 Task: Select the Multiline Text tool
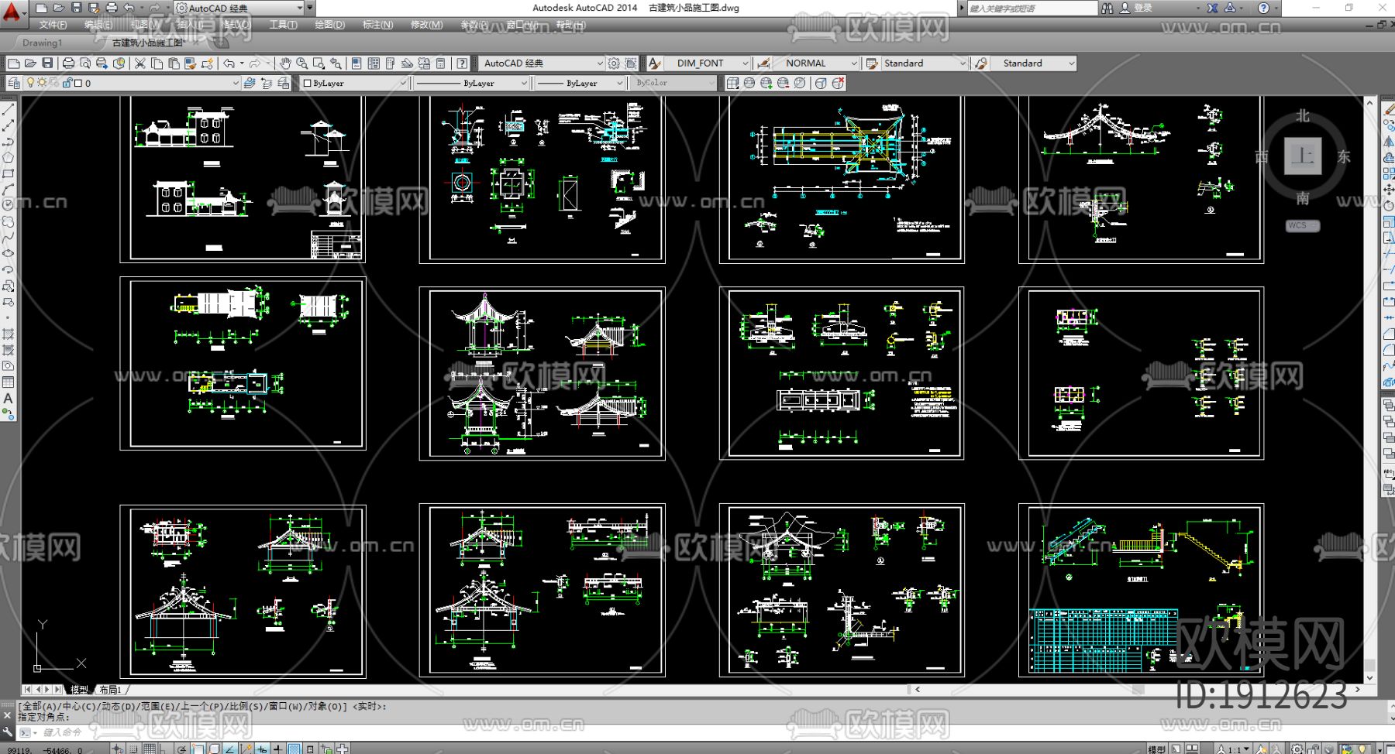(9, 399)
